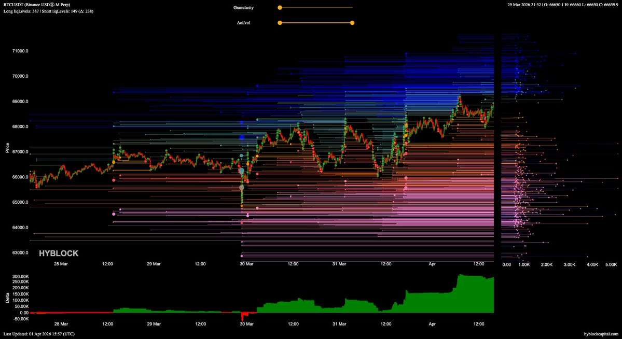This screenshot has height=339, width=622.
Task: Click the BTCUSDT Binance Perp title
Action: click(36, 5)
